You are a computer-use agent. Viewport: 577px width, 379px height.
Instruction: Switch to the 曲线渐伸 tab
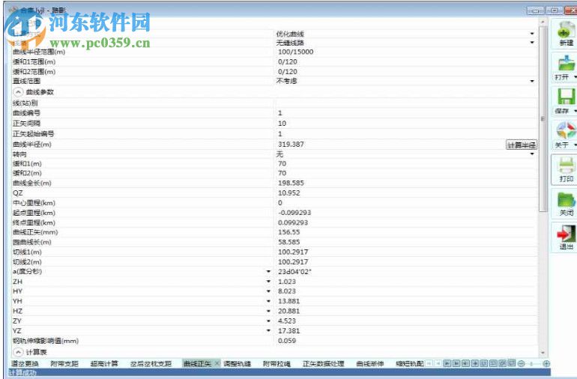coord(370,363)
